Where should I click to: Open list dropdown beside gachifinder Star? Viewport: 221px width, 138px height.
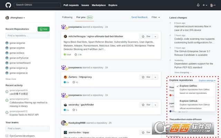155,105
